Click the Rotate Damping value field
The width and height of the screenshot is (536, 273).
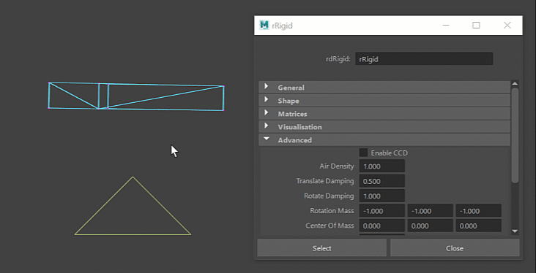pyautogui.click(x=381, y=196)
